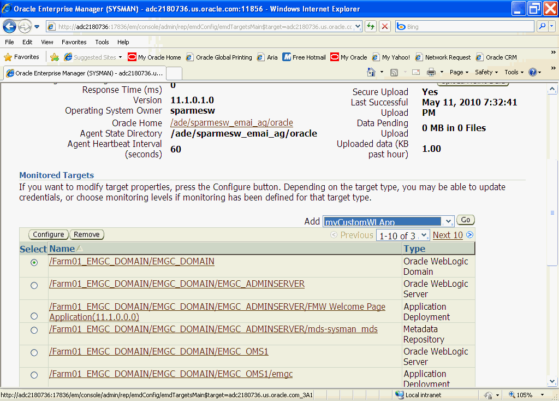Open the File menu

tap(9, 42)
